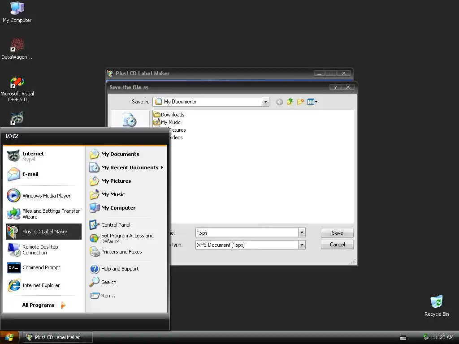This screenshot has width=459, height=344.
Task: Open the View menu button in save dialog
Action: click(x=312, y=102)
